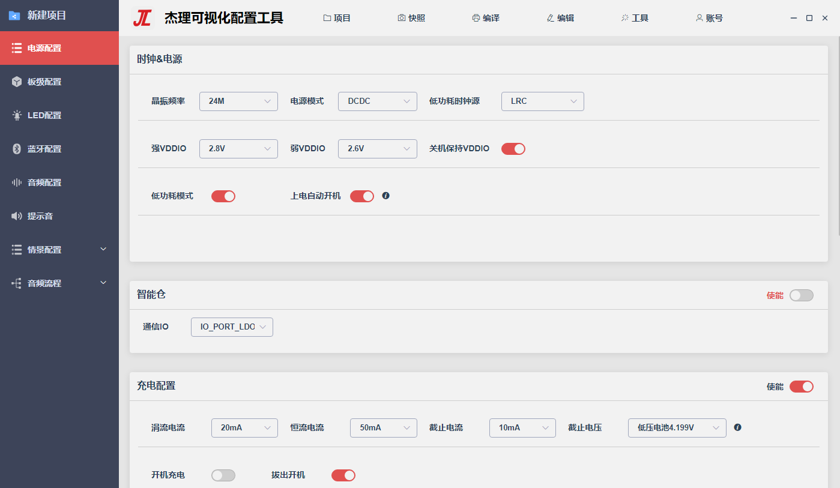This screenshot has height=488, width=840.
Task: Open the 工具 menu
Action: [635, 18]
